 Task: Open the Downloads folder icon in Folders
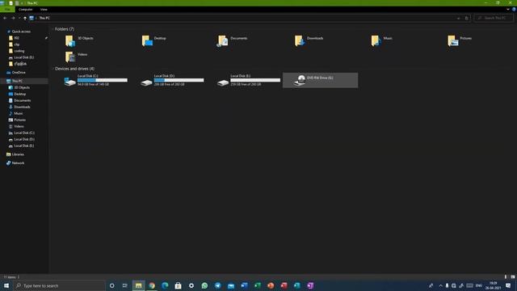(x=300, y=41)
